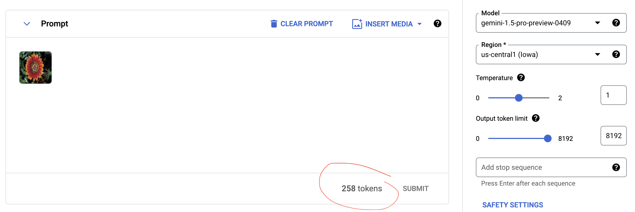Click the Temperature help icon
Viewport: 635px width, 212px height.
pos(521,78)
